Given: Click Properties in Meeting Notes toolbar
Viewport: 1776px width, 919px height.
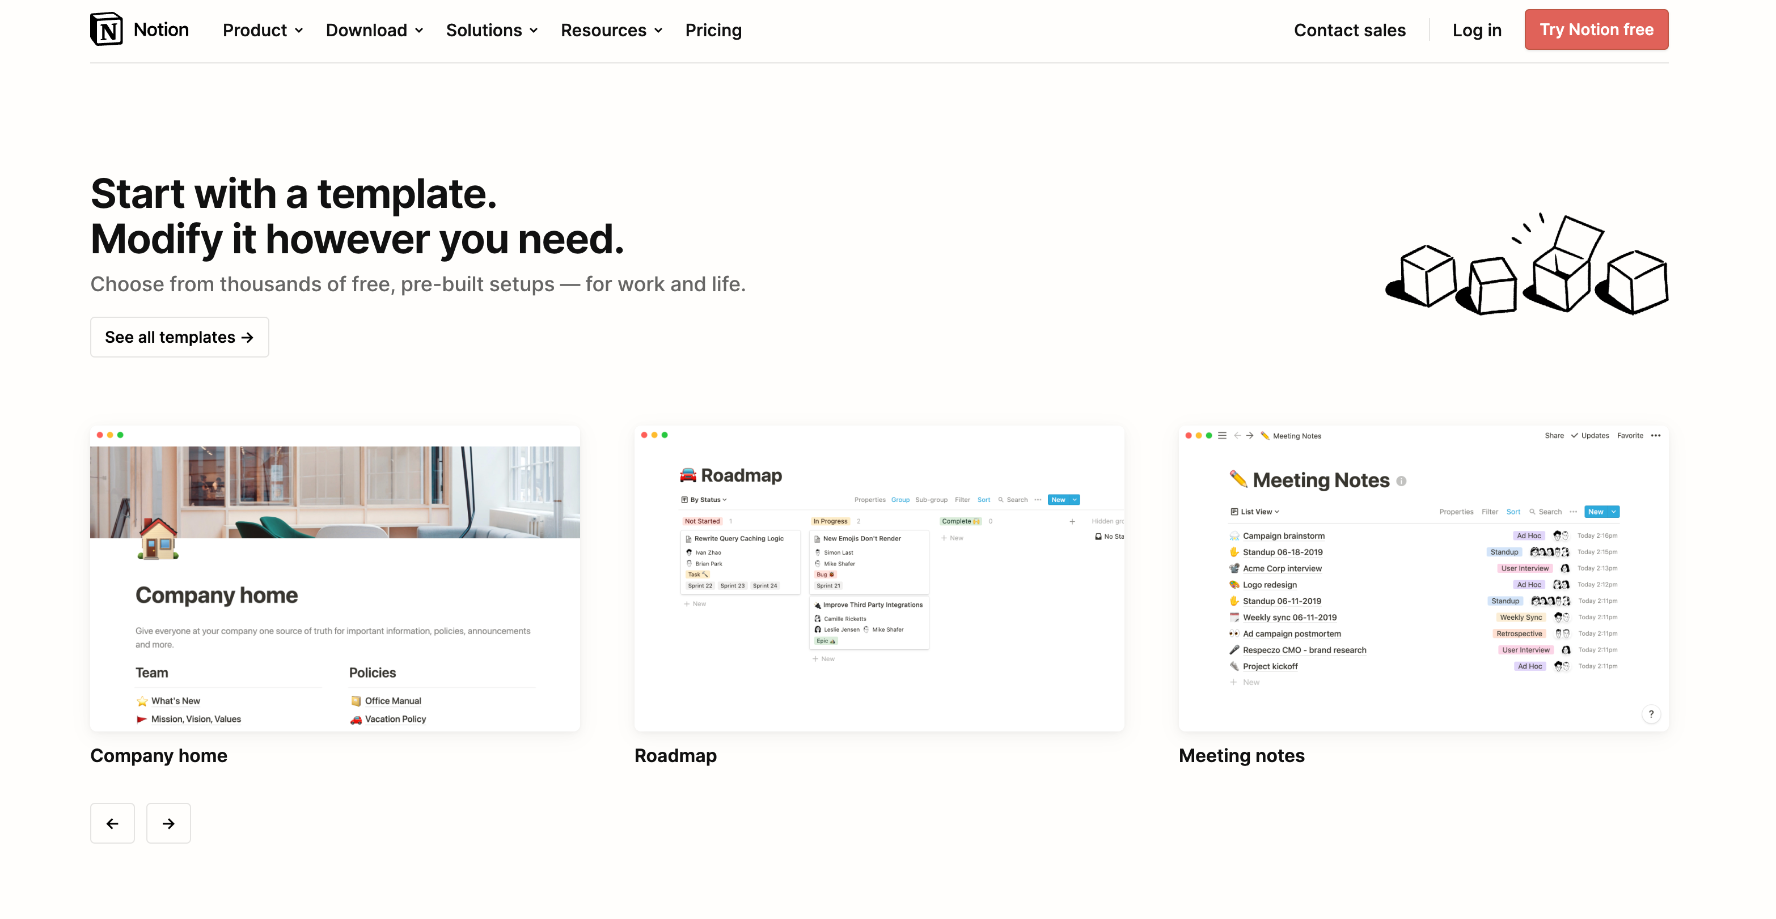Looking at the screenshot, I should point(1456,511).
